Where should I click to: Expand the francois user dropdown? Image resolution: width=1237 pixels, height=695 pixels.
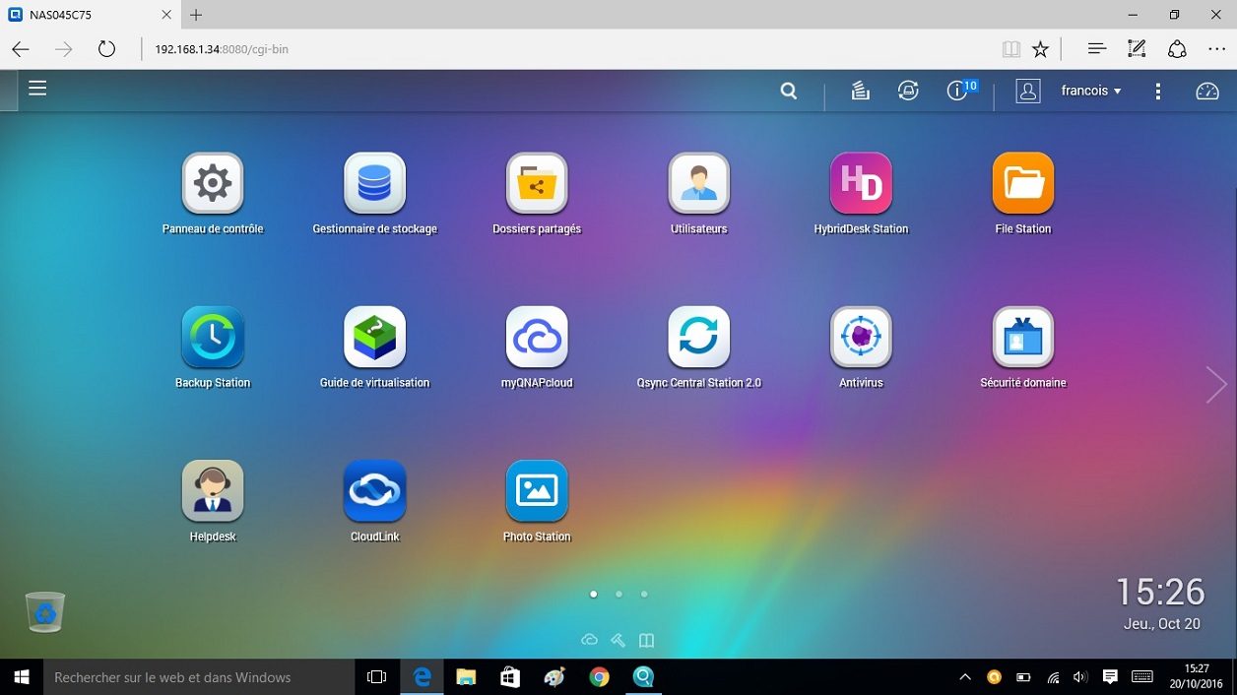point(1091,91)
